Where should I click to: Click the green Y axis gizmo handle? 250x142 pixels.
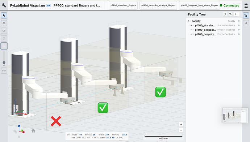tap(22, 130)
